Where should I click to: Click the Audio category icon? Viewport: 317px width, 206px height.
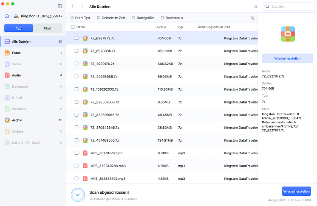click(x=7, y=75)
